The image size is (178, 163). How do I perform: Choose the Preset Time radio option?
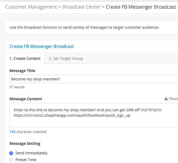(x=11, y=160)
